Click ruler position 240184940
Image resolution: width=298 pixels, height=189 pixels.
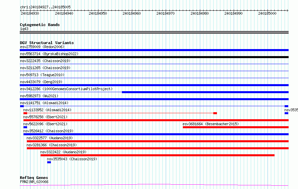click(64, 13)
